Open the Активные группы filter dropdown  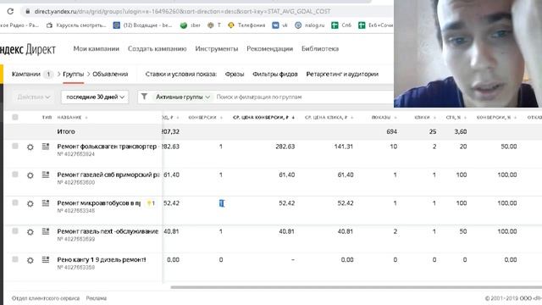click(x=183, y=97)
